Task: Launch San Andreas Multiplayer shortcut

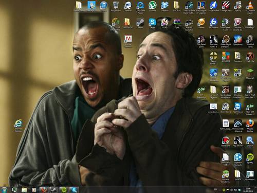Action: tap(226, 92)
